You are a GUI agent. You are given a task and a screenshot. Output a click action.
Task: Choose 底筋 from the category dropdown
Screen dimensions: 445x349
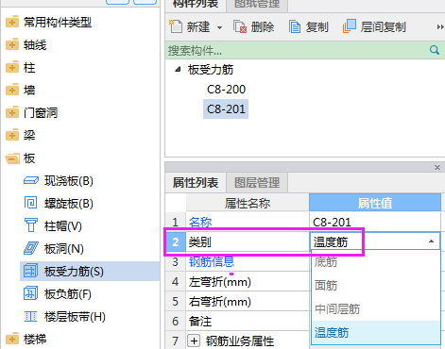pos(376,262)
